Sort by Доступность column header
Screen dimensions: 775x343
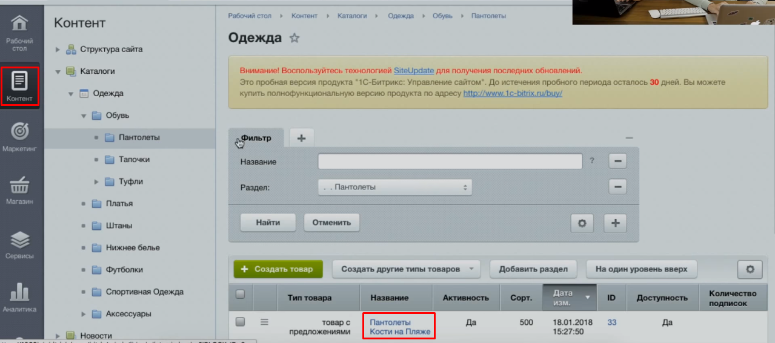tap(662, 298)
